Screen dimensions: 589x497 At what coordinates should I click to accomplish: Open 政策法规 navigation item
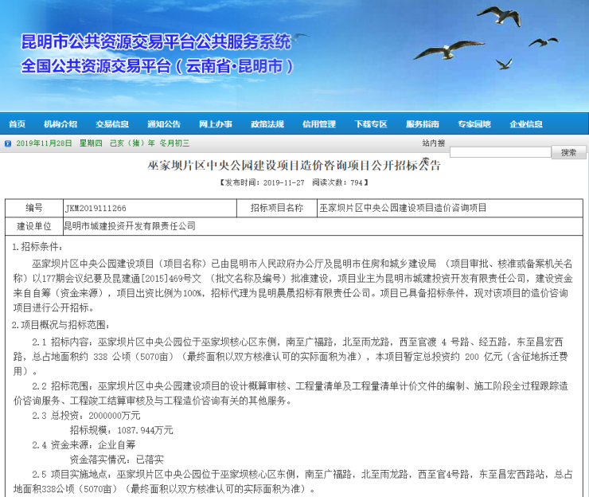click(267, 124)
